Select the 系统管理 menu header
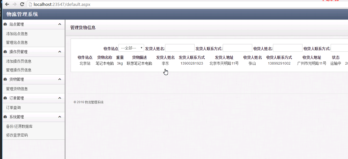This screenshot has width=348, height=159. [x=34, y=117]
